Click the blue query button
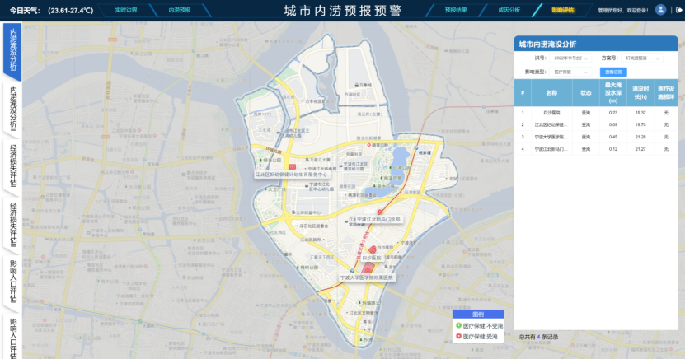Viewport: 685px width, 359px height. point(613,72)
